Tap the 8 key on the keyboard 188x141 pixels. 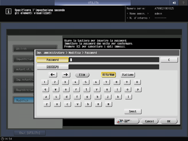(x=117, y=82)
